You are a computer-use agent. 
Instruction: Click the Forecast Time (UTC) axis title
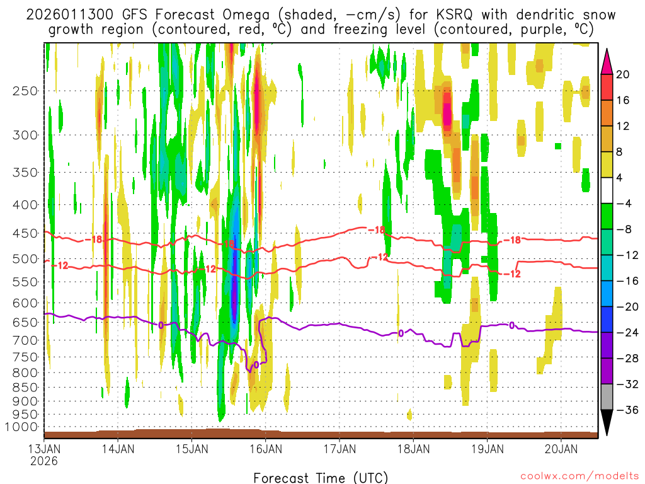click(321, 477)
